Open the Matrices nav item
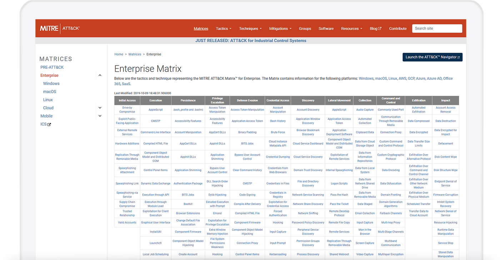500x260 pixels. click(201, 29)
